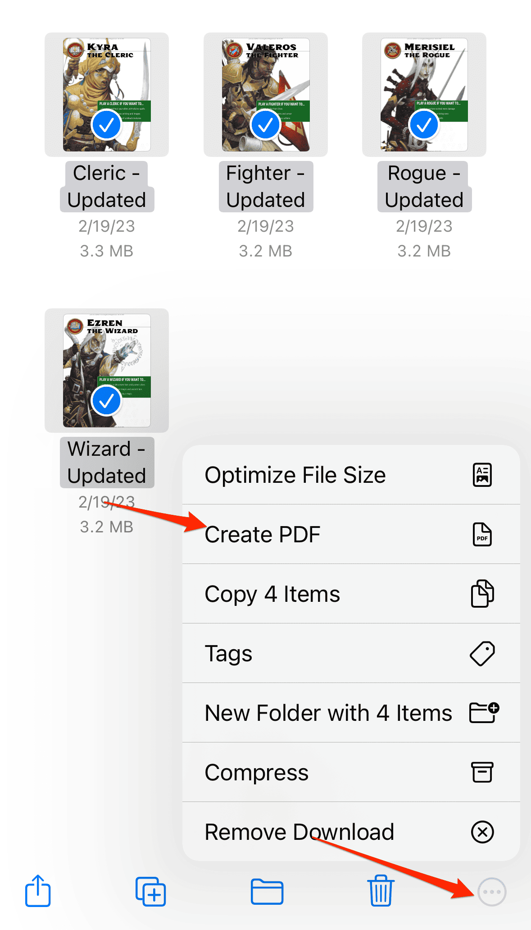531x930 pixels.
Task: Uncheck the Rogue file selection circle
Action: click(424, 125)
